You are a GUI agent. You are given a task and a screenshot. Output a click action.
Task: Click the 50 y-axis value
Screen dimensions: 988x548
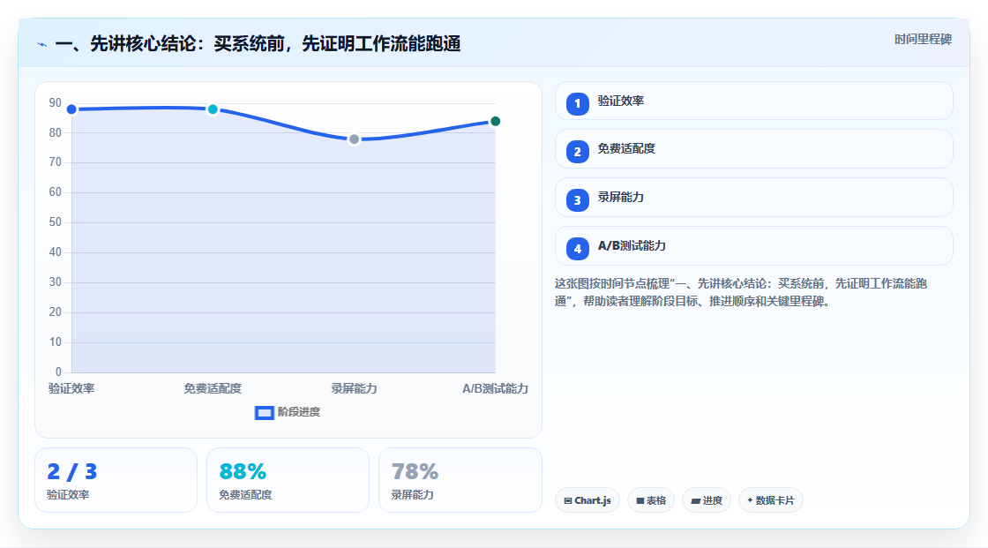tap(56, 222)
